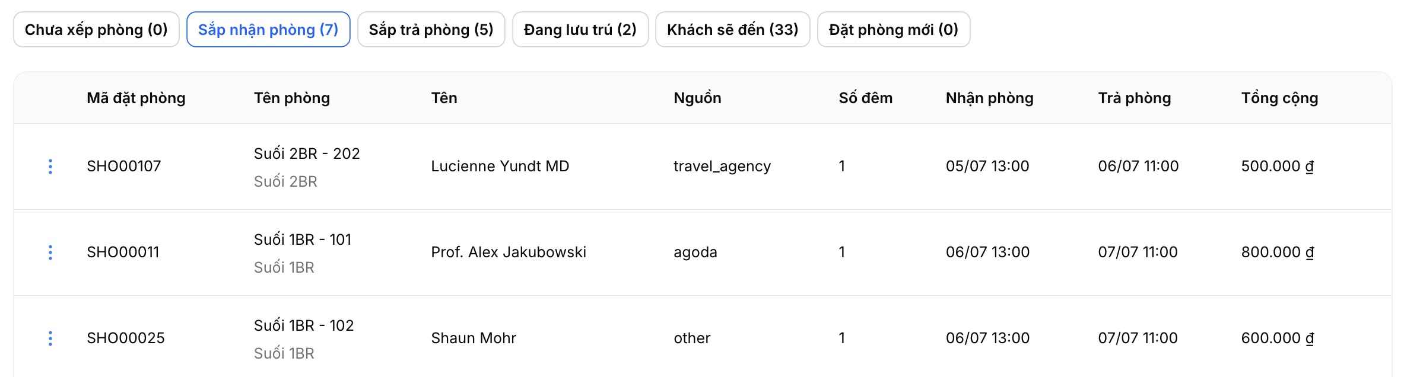Image resolution: width=1404 pixels, height=377 pixels.
Task: Click the Nguồn column header
Action: (697, 98)
